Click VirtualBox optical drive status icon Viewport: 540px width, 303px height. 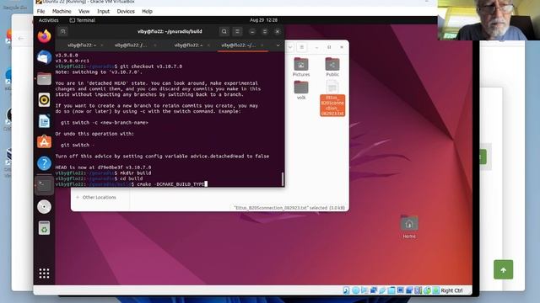tap(356, 290)
